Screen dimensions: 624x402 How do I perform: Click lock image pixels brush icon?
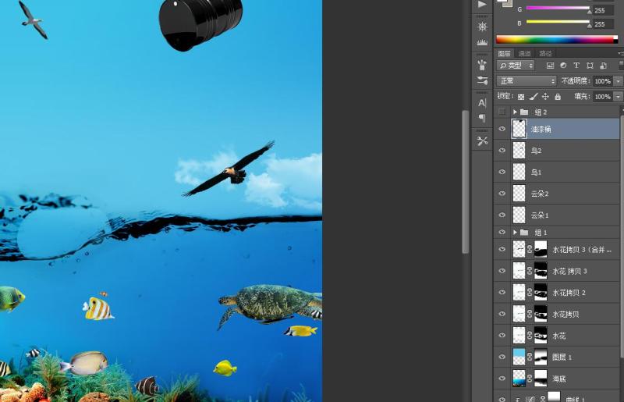click(534, 97)
